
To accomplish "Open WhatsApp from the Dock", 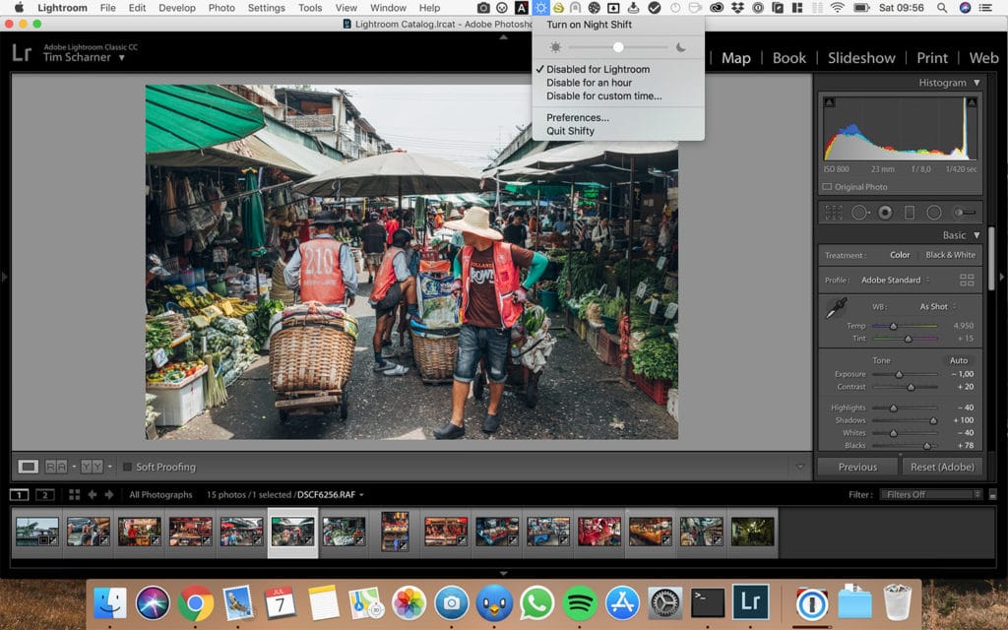I will point(536,603).
